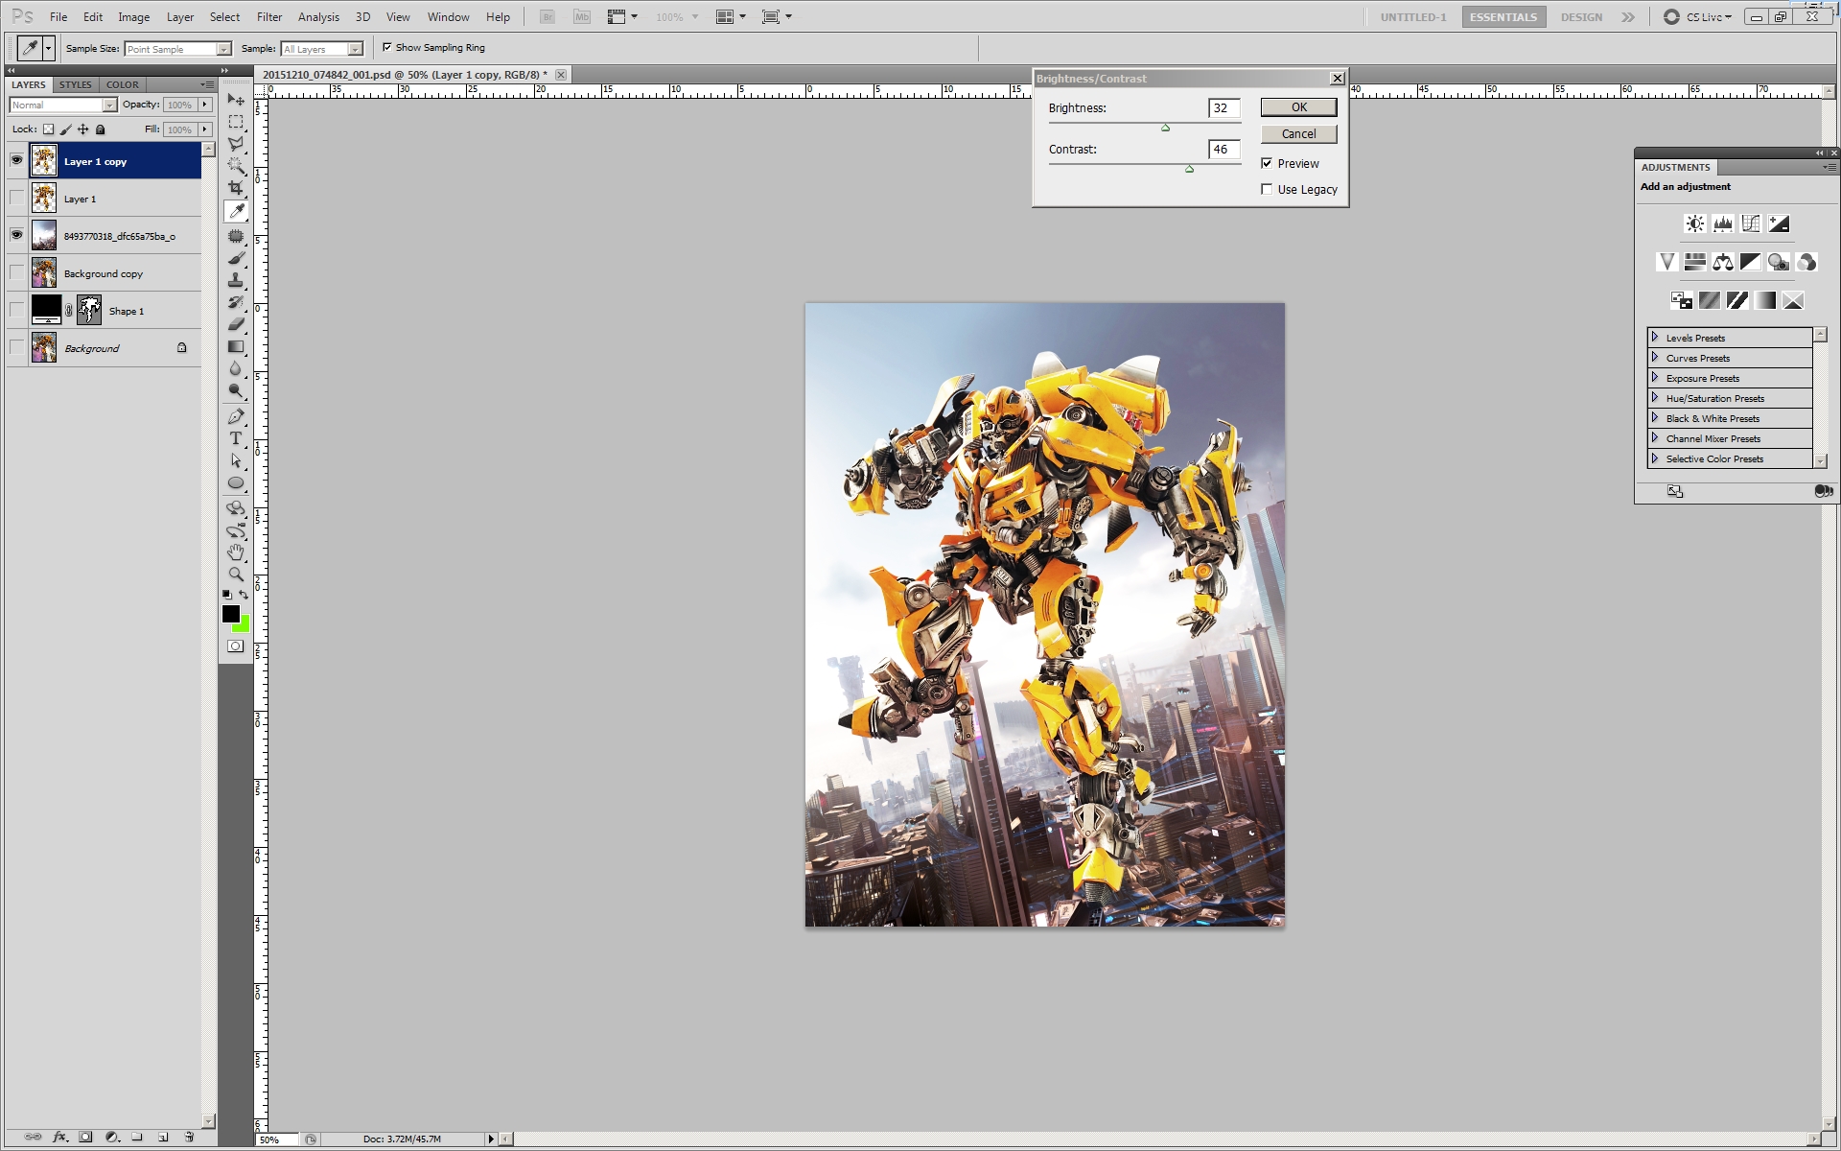1841x1151 pixels.
Task: Click the Brightness slider handle
Action: 1166,128
